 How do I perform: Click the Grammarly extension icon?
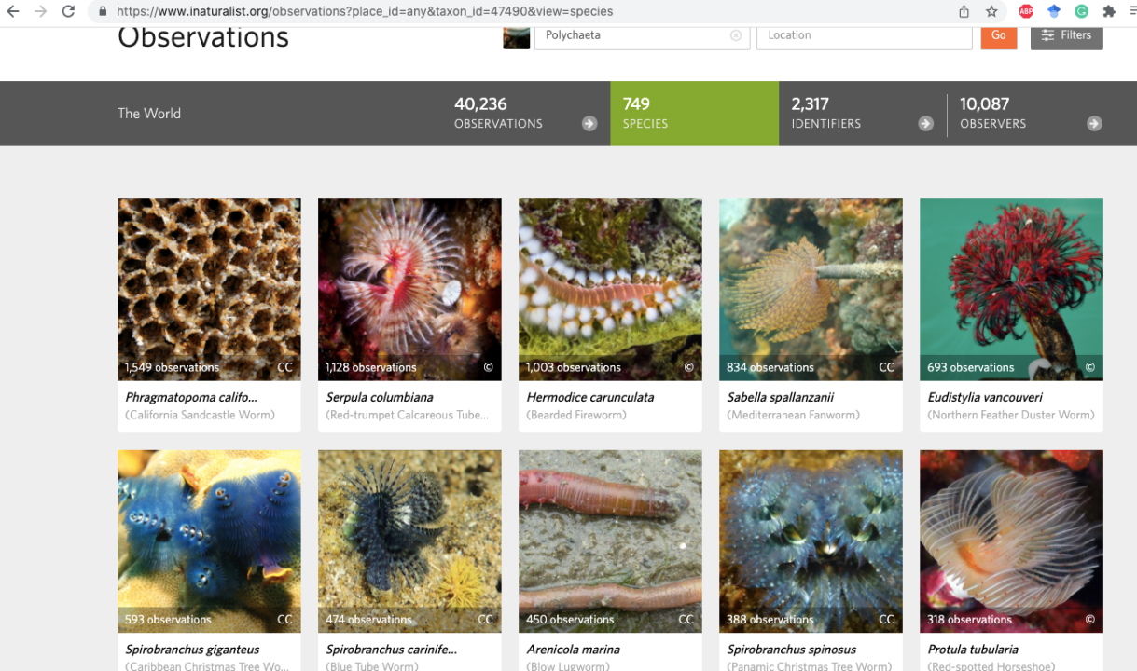1081,11
